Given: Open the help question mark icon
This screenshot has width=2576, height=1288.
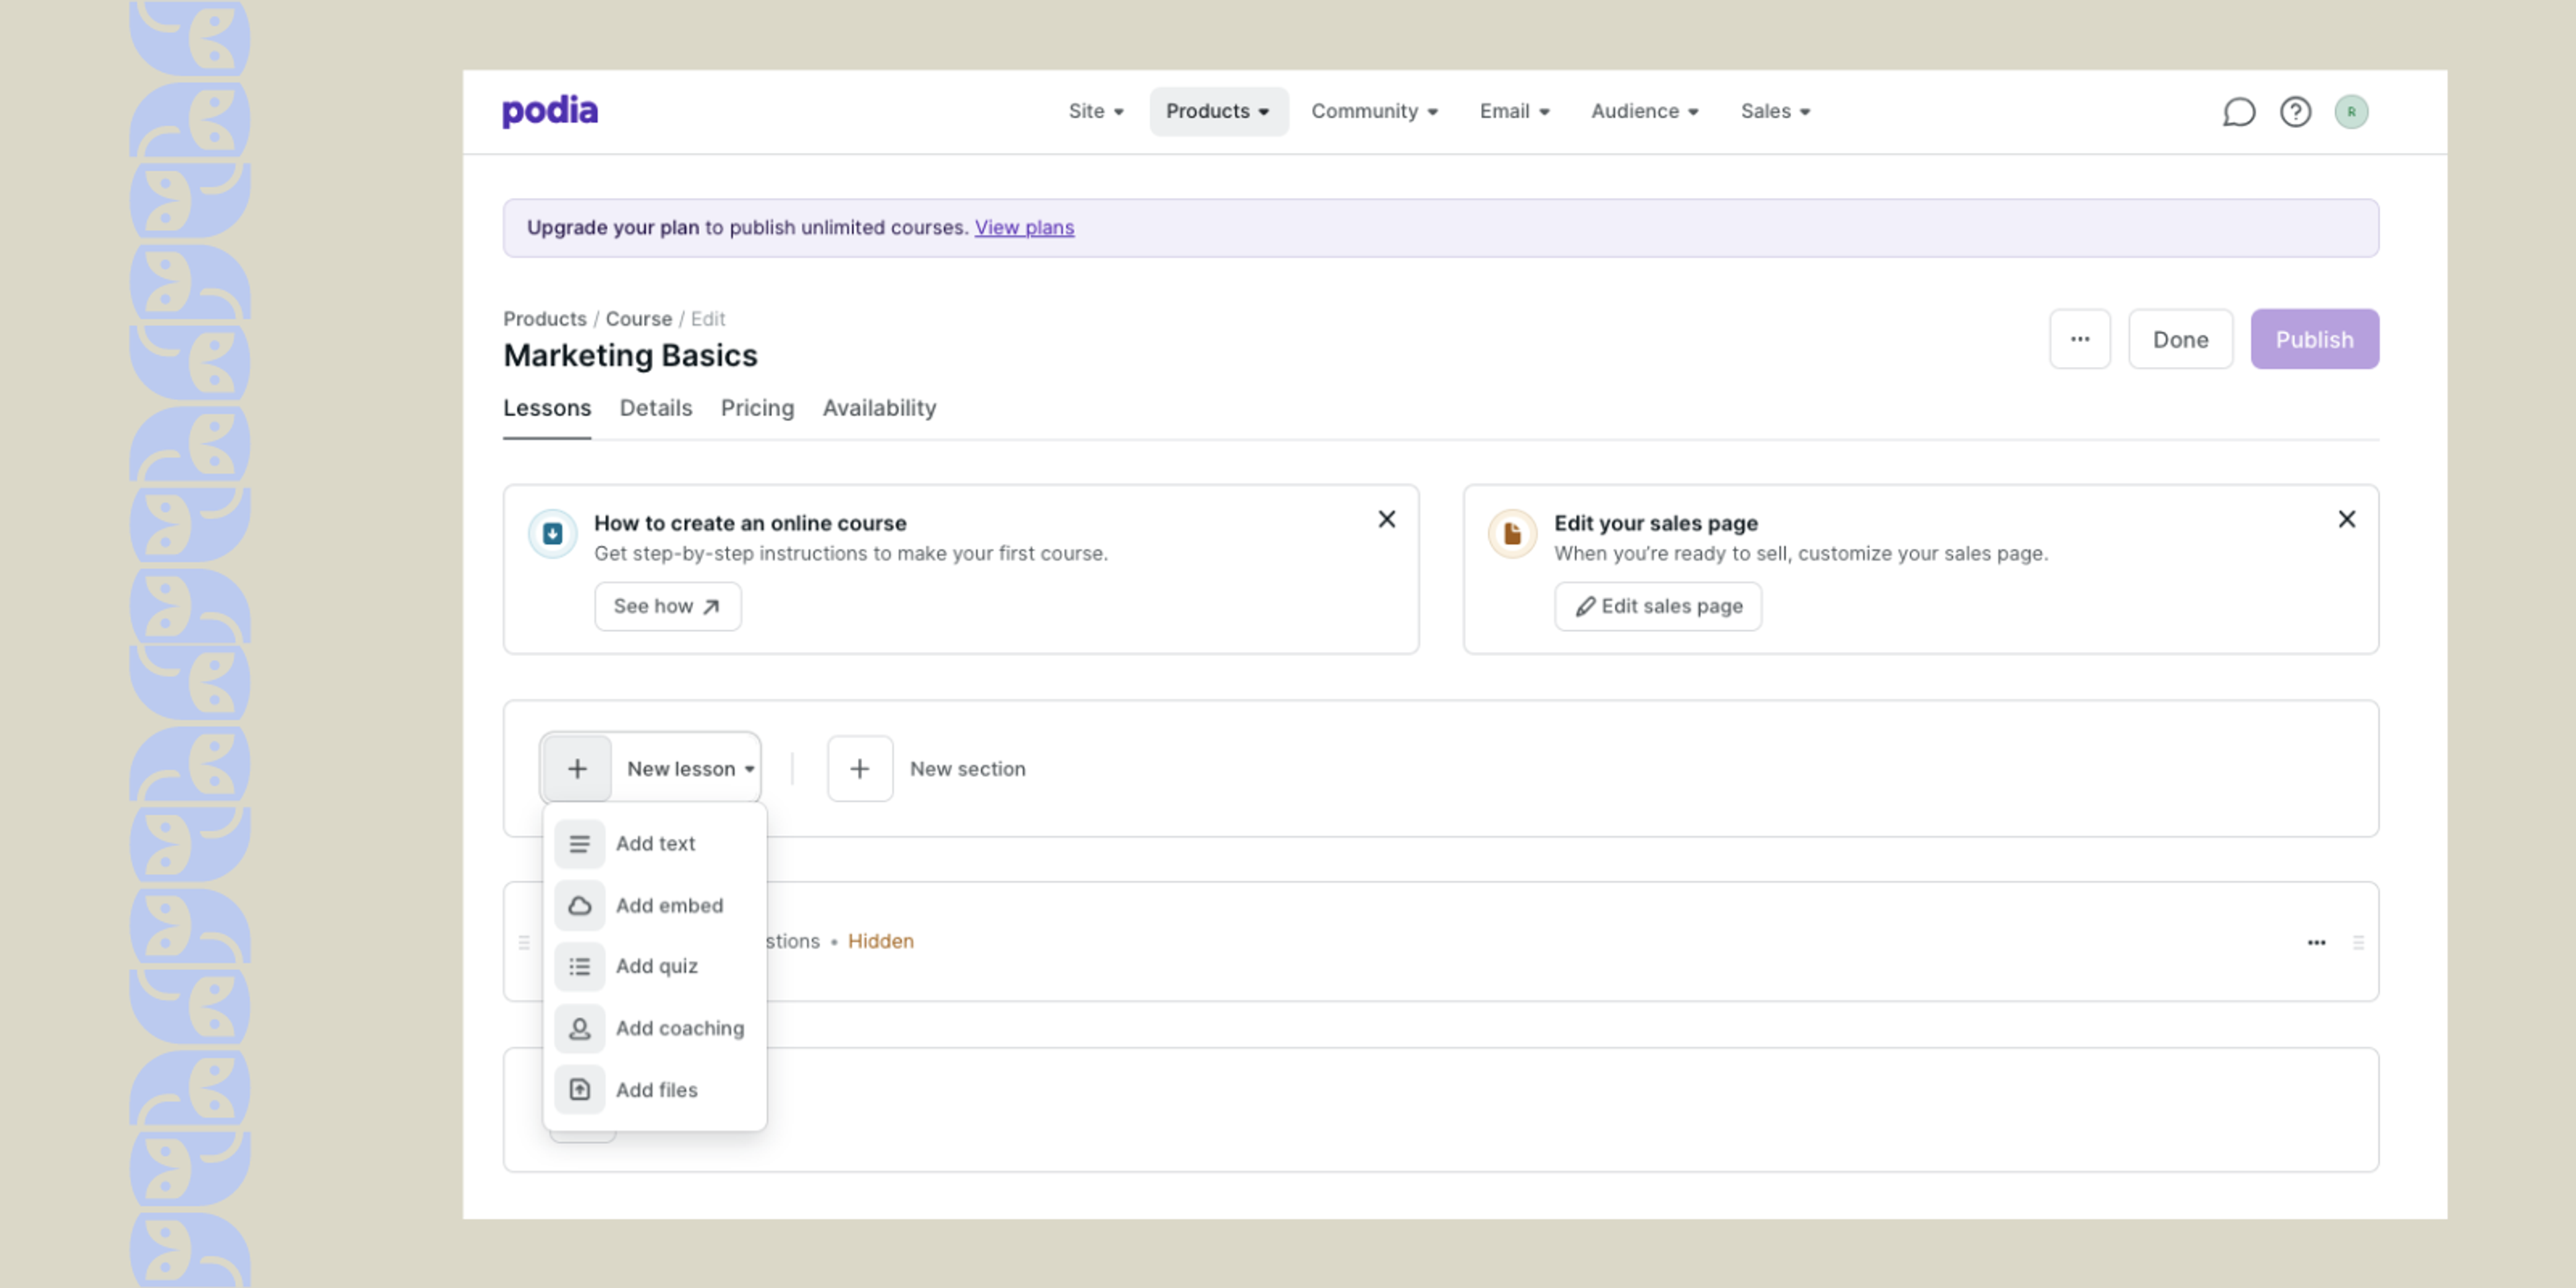Looking at the screenshot, I should (2295, 112).
